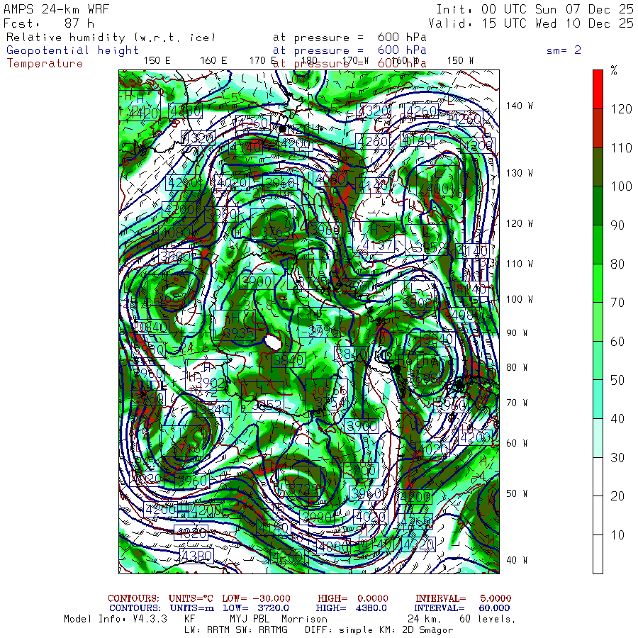Click the 'Relative humidity (w.r.t. ice)' label
Viewport: 638px width, 638px height.
coord(111,38)
